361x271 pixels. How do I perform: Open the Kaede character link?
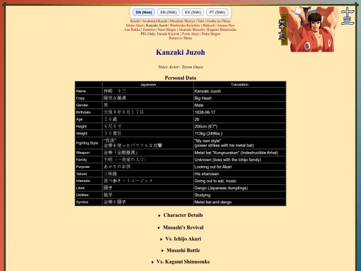[x=135, y=21]
